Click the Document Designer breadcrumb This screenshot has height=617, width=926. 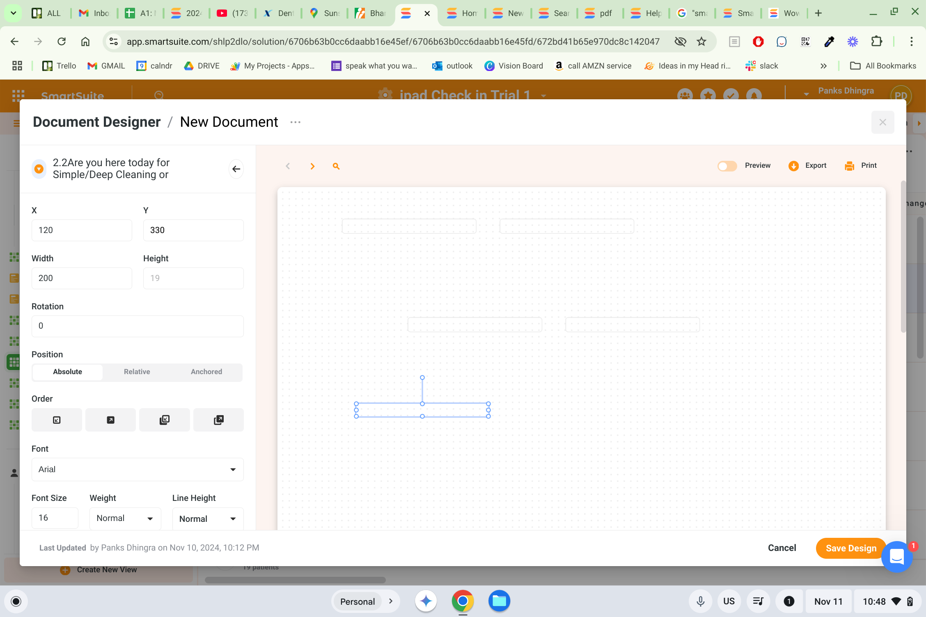coord(96,122)
